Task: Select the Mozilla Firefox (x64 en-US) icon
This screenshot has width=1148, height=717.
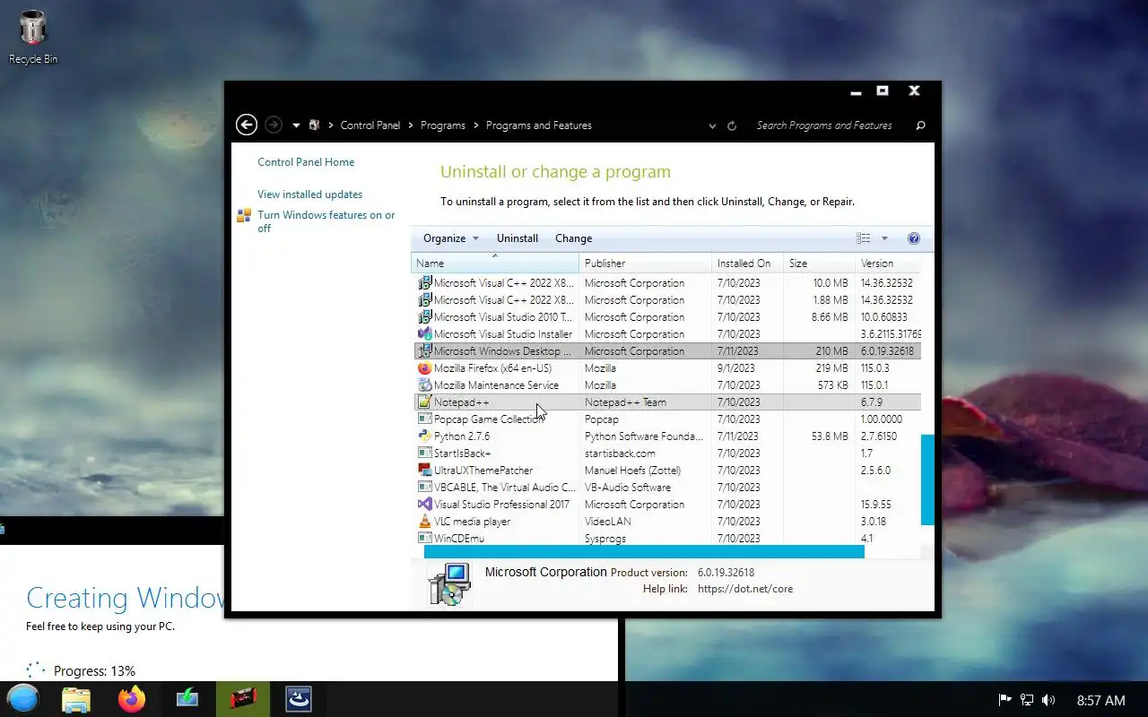Action: point(425,368)
